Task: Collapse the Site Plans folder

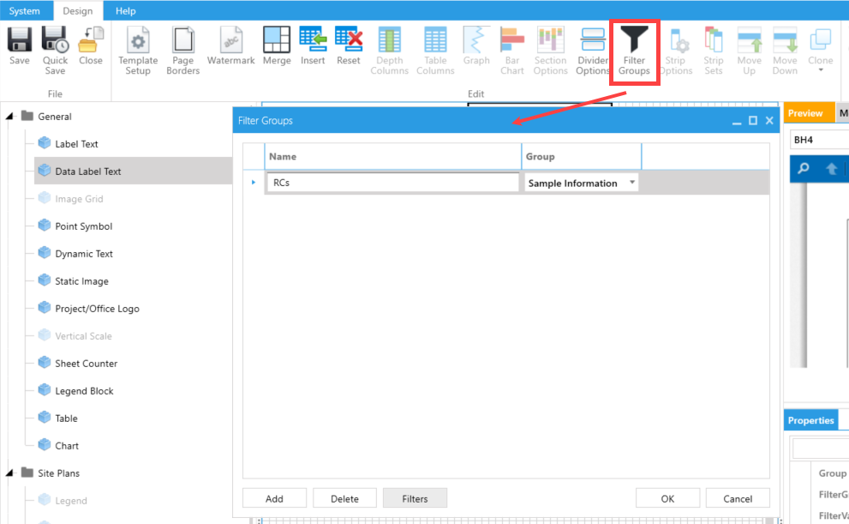Action: 9,473
